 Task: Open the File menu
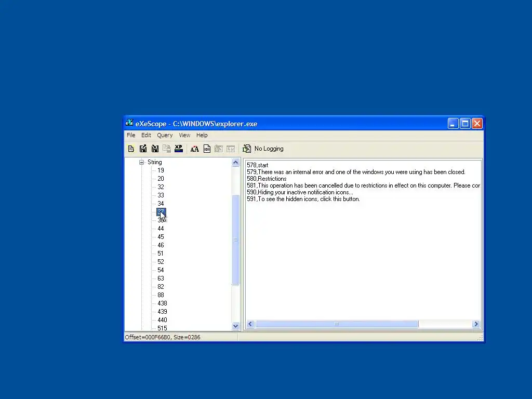[131, 135]
